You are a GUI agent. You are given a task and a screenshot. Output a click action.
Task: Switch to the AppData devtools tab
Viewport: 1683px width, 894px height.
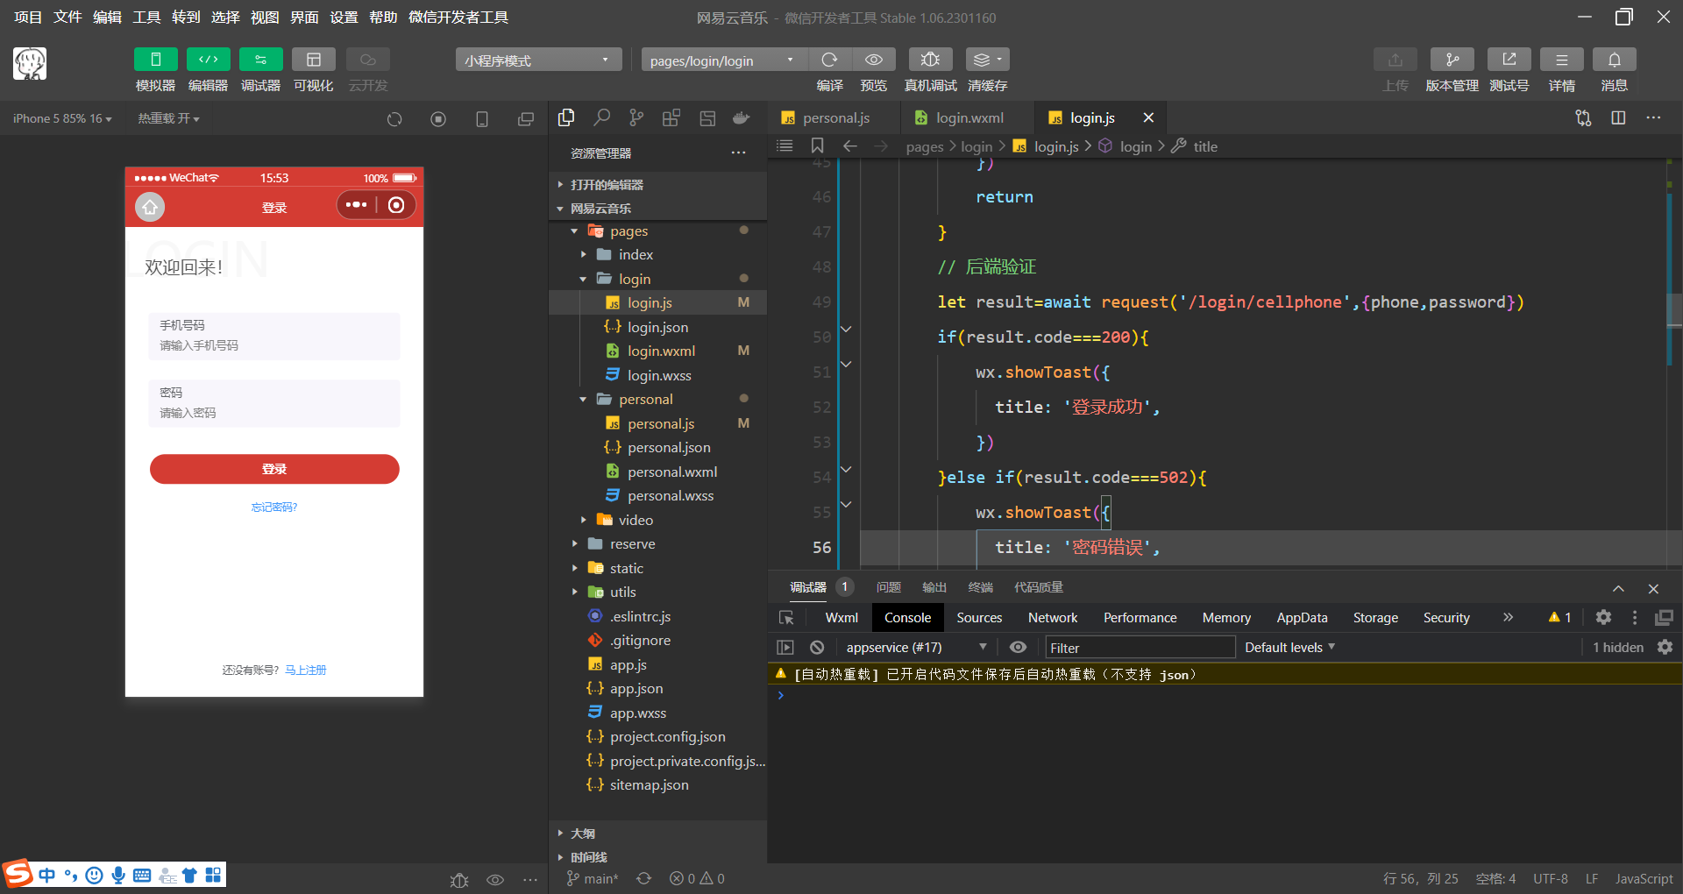click(1302, 618)
